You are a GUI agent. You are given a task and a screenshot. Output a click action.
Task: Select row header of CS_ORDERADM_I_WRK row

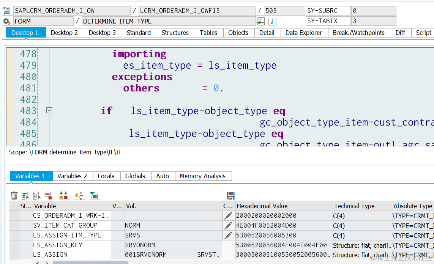14,215
